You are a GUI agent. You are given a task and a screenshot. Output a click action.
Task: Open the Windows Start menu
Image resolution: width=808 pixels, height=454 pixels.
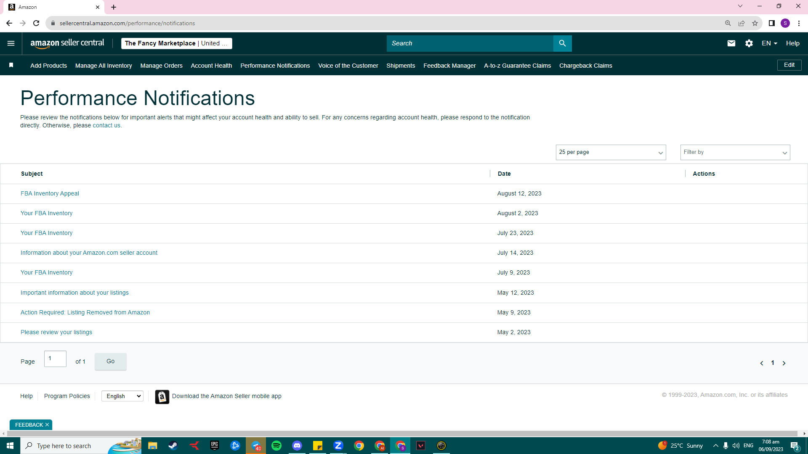click(x=10, y=446)
